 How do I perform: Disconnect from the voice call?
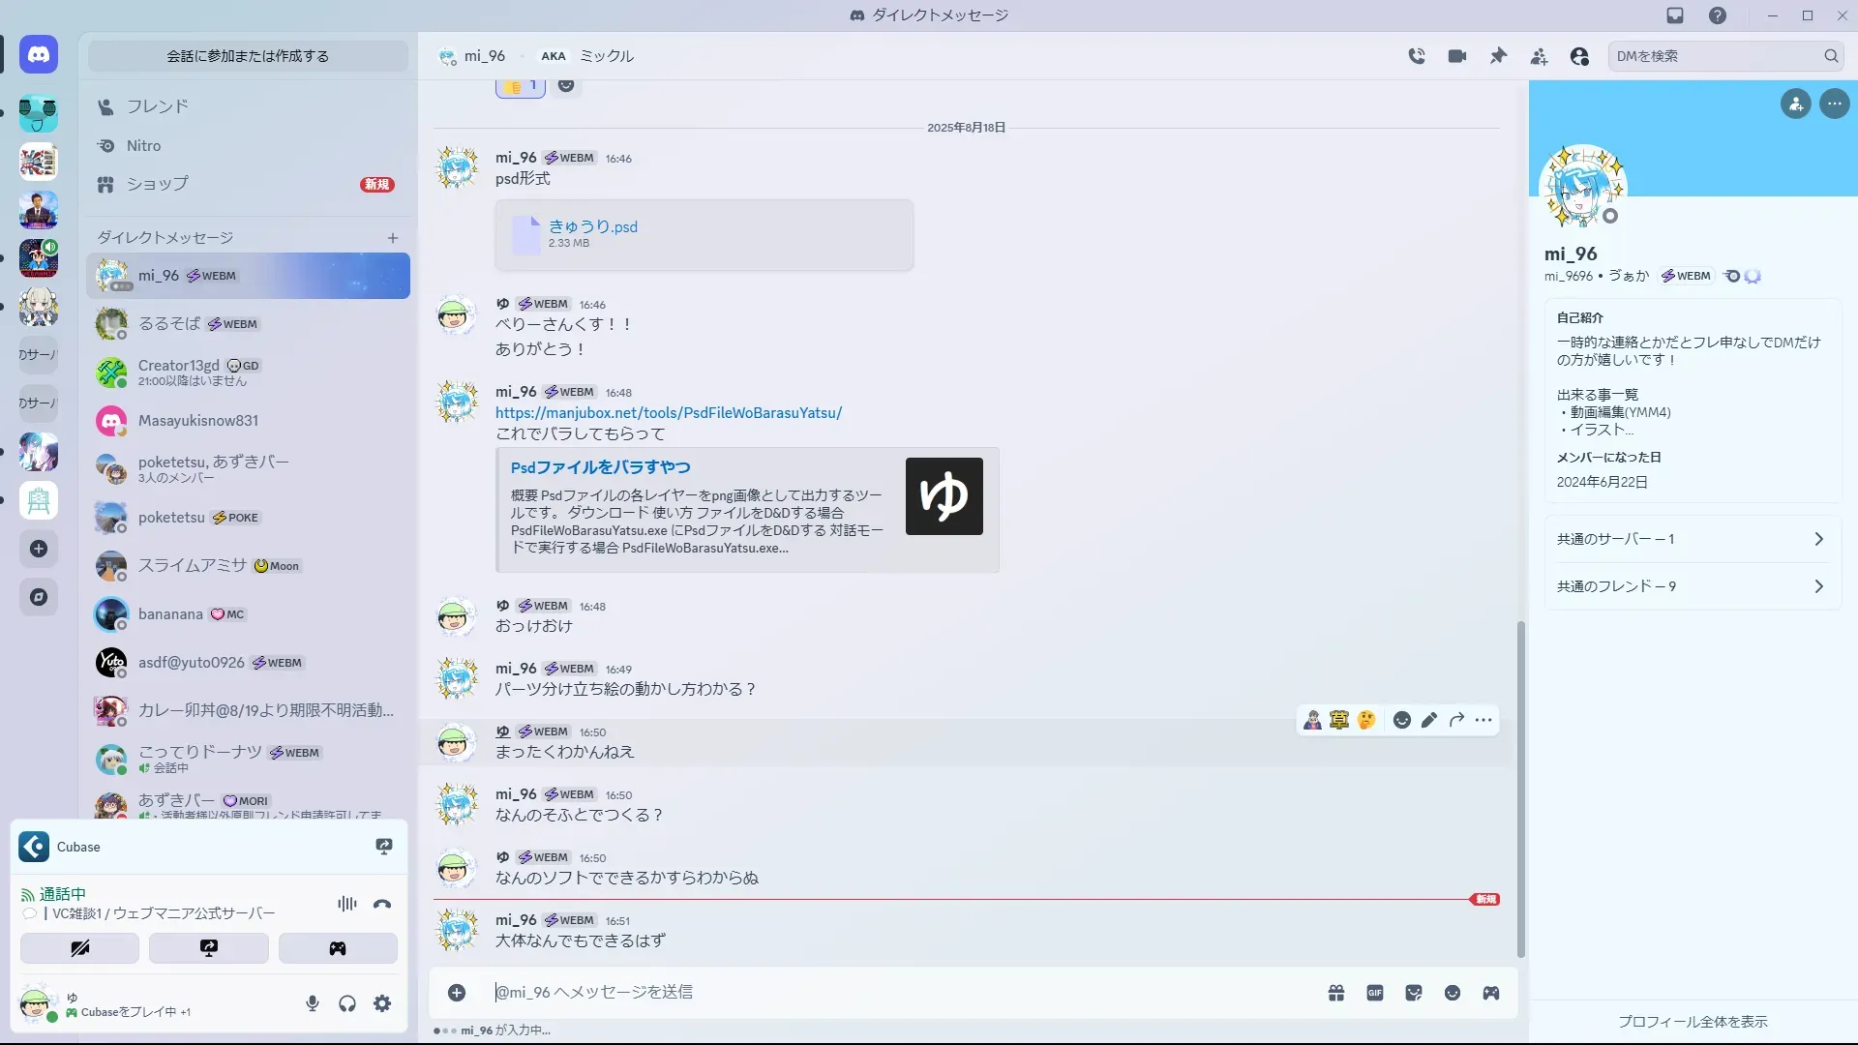point(382,904)
